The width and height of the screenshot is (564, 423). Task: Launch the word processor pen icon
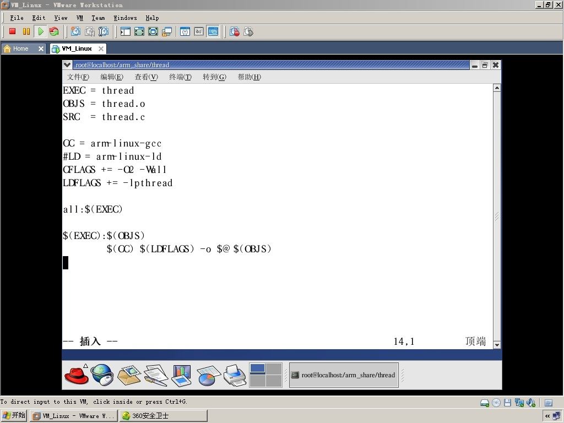(156, 375)
